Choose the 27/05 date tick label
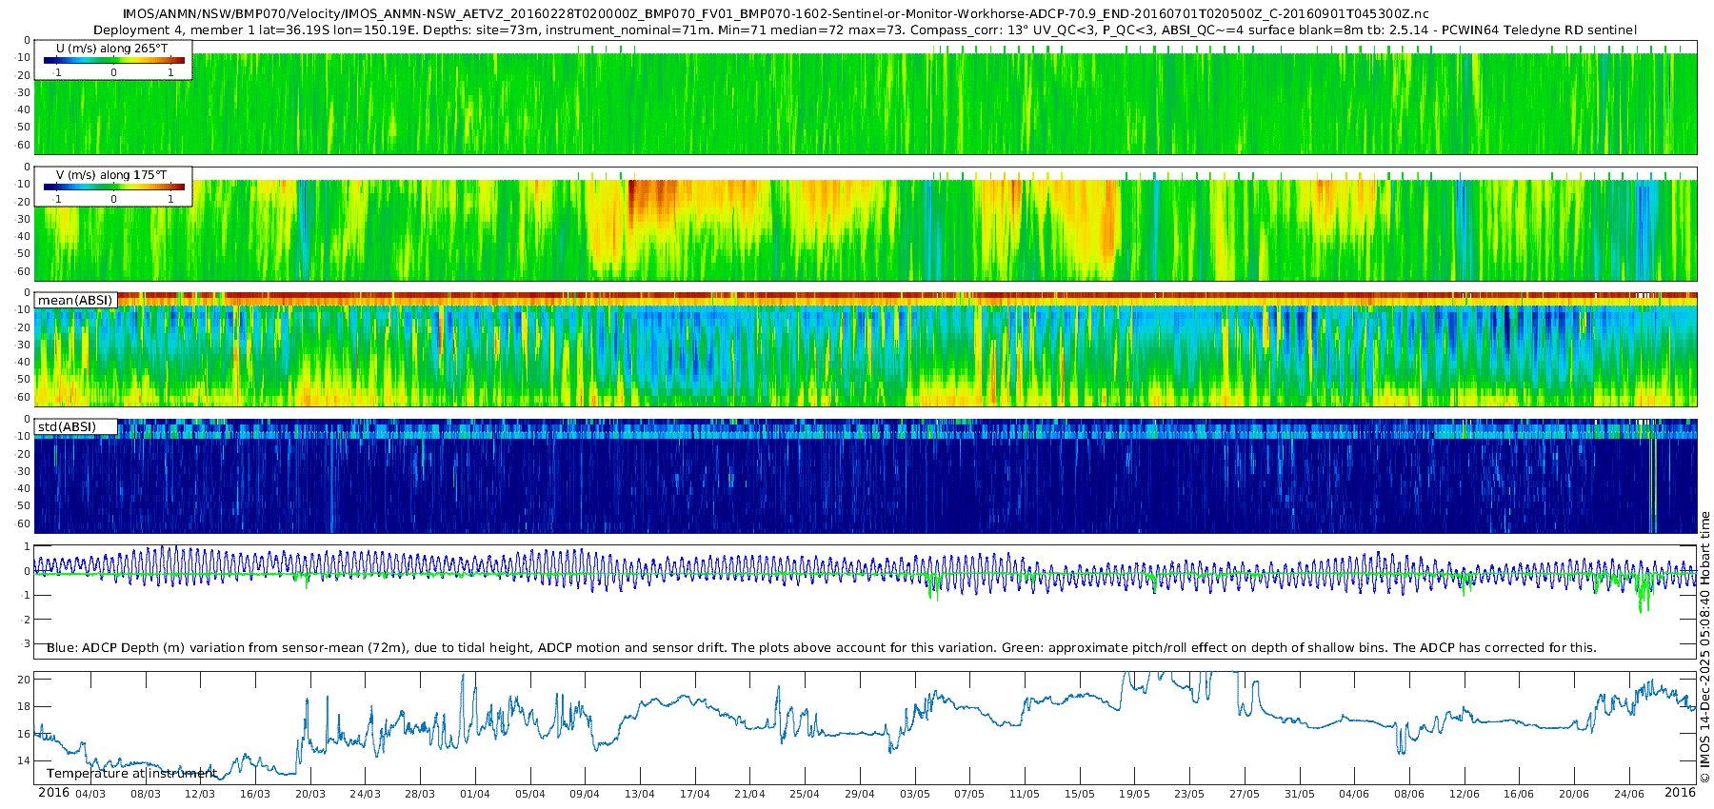 click(1245, 795)
